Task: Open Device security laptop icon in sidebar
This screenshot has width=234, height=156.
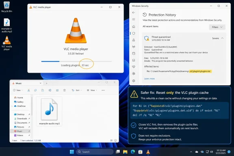Action: tap(134, 60)
